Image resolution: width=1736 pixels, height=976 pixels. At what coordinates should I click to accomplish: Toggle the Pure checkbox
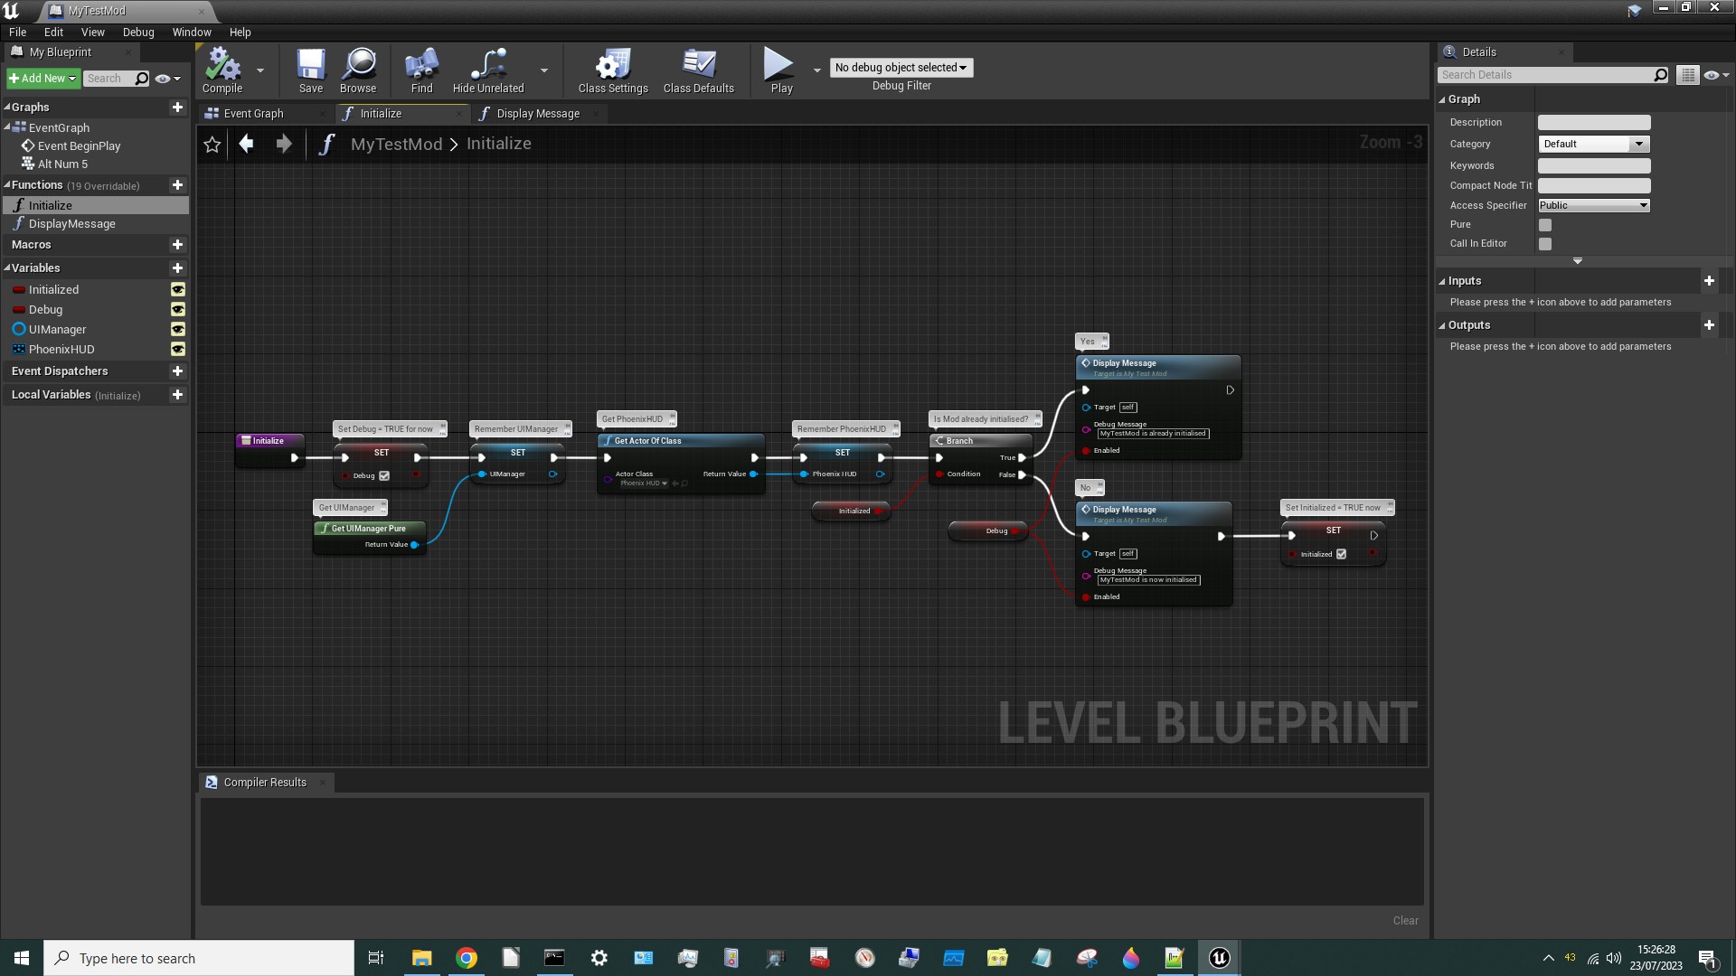coord(1545,224)
